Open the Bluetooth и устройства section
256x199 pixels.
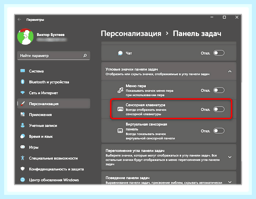pyautogui.click(x=54, y=82)
